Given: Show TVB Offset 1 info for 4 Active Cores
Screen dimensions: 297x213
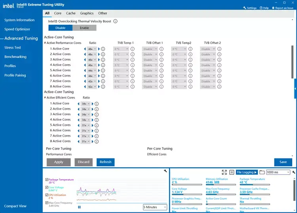Looking at the screenshot, I should pos(162,65).
